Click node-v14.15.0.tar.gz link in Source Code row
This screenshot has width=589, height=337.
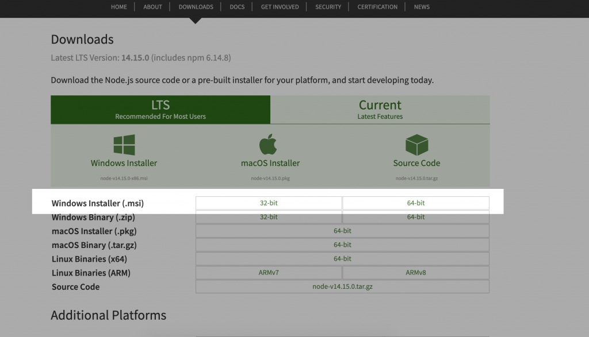pyautogui.click(x=342, y=286)
